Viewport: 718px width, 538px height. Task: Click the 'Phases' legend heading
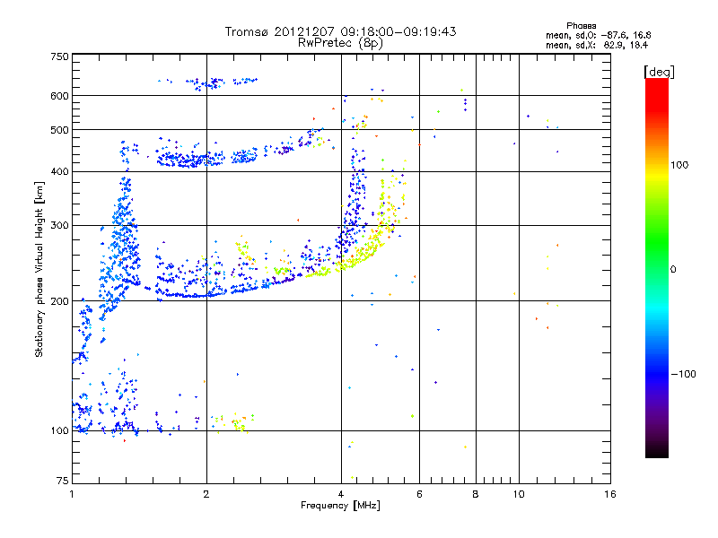click(x=581, y=26)
